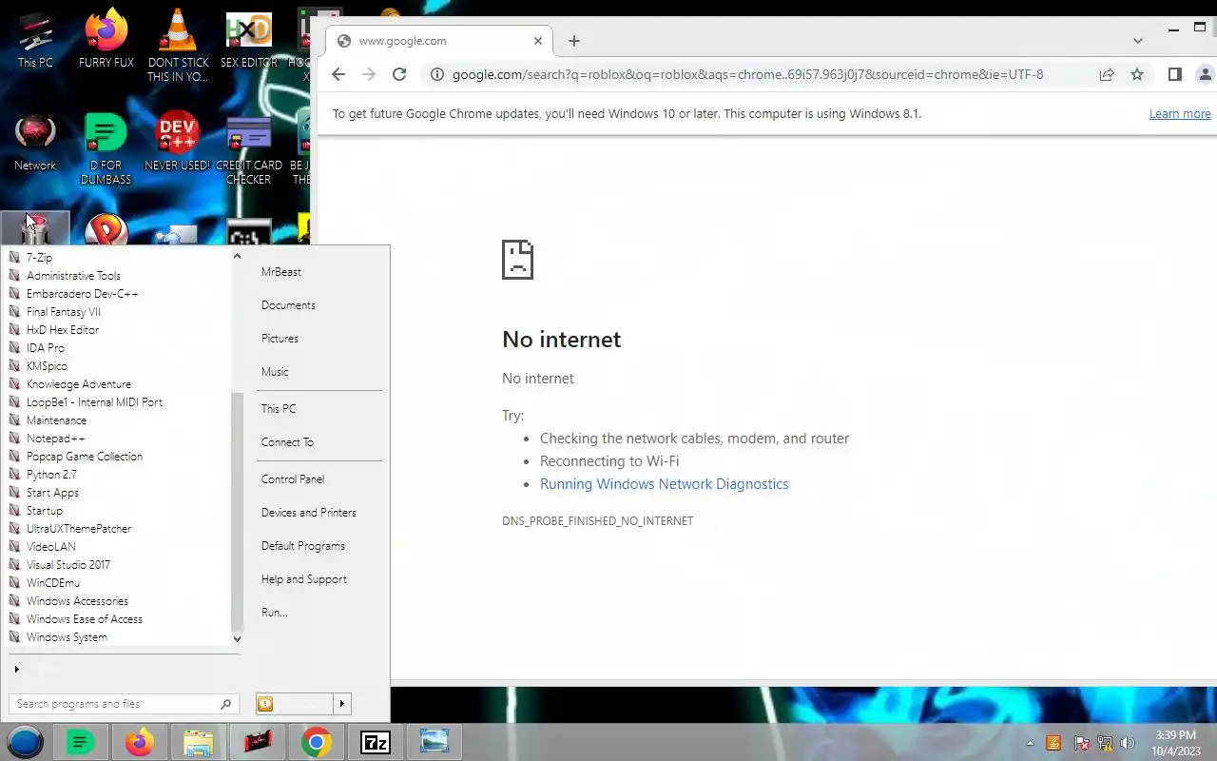Open Connect To in Start menu
The height and width of the screenshot is (761, 1217).
click(x=287, y=442)
